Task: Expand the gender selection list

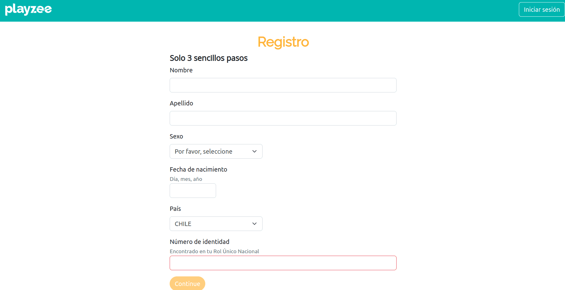Action: point(216,151)
